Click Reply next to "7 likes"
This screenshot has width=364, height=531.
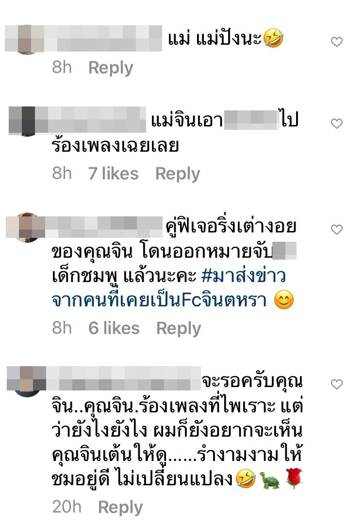(178, 174)
